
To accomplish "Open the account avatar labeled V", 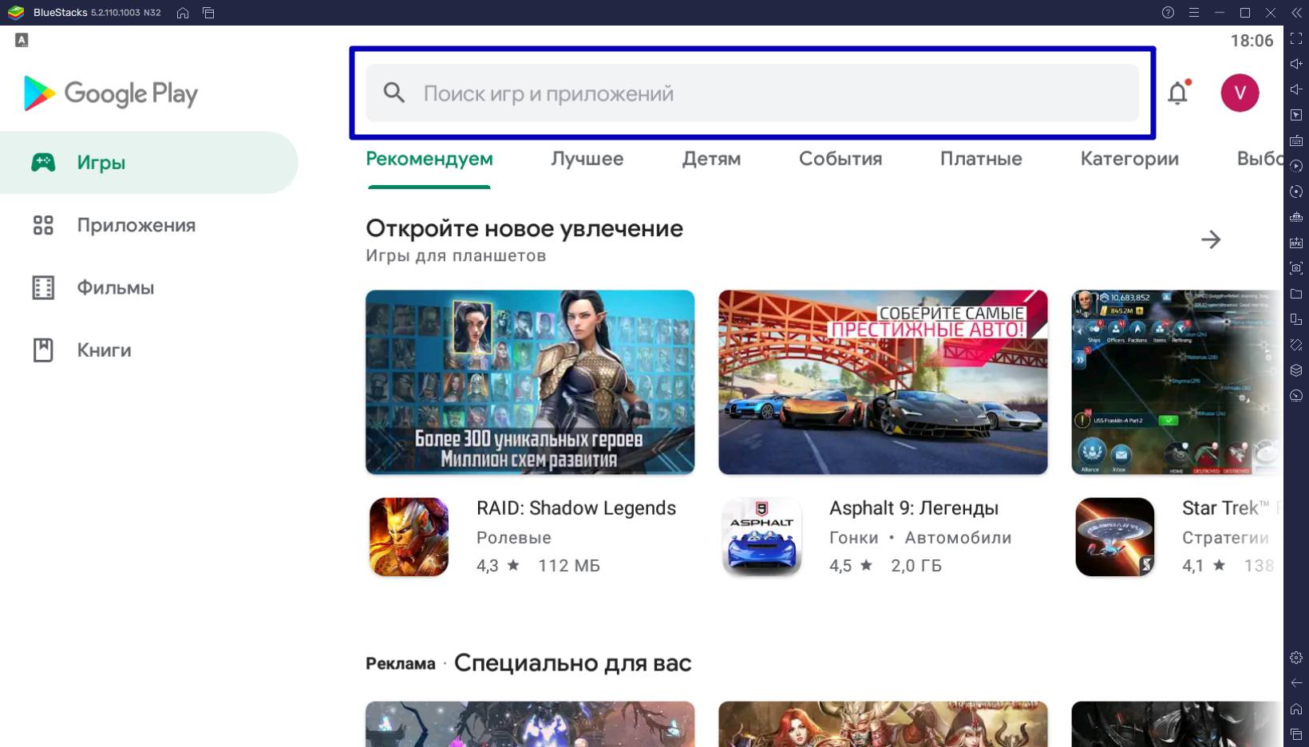I will pyautogui.click(x=1240, y=93).
